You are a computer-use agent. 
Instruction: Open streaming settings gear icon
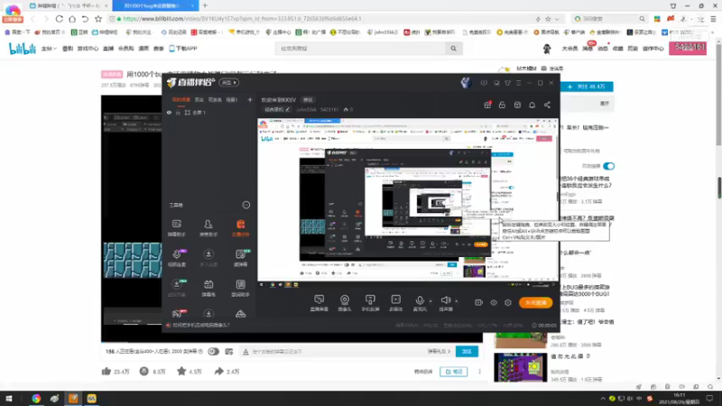[x=508, y=302]
